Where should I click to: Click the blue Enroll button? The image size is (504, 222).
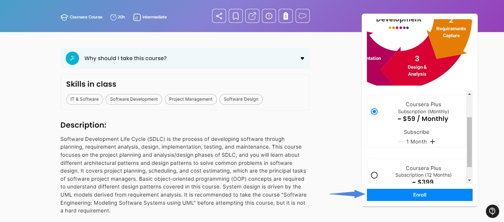(x=420, y=195)
